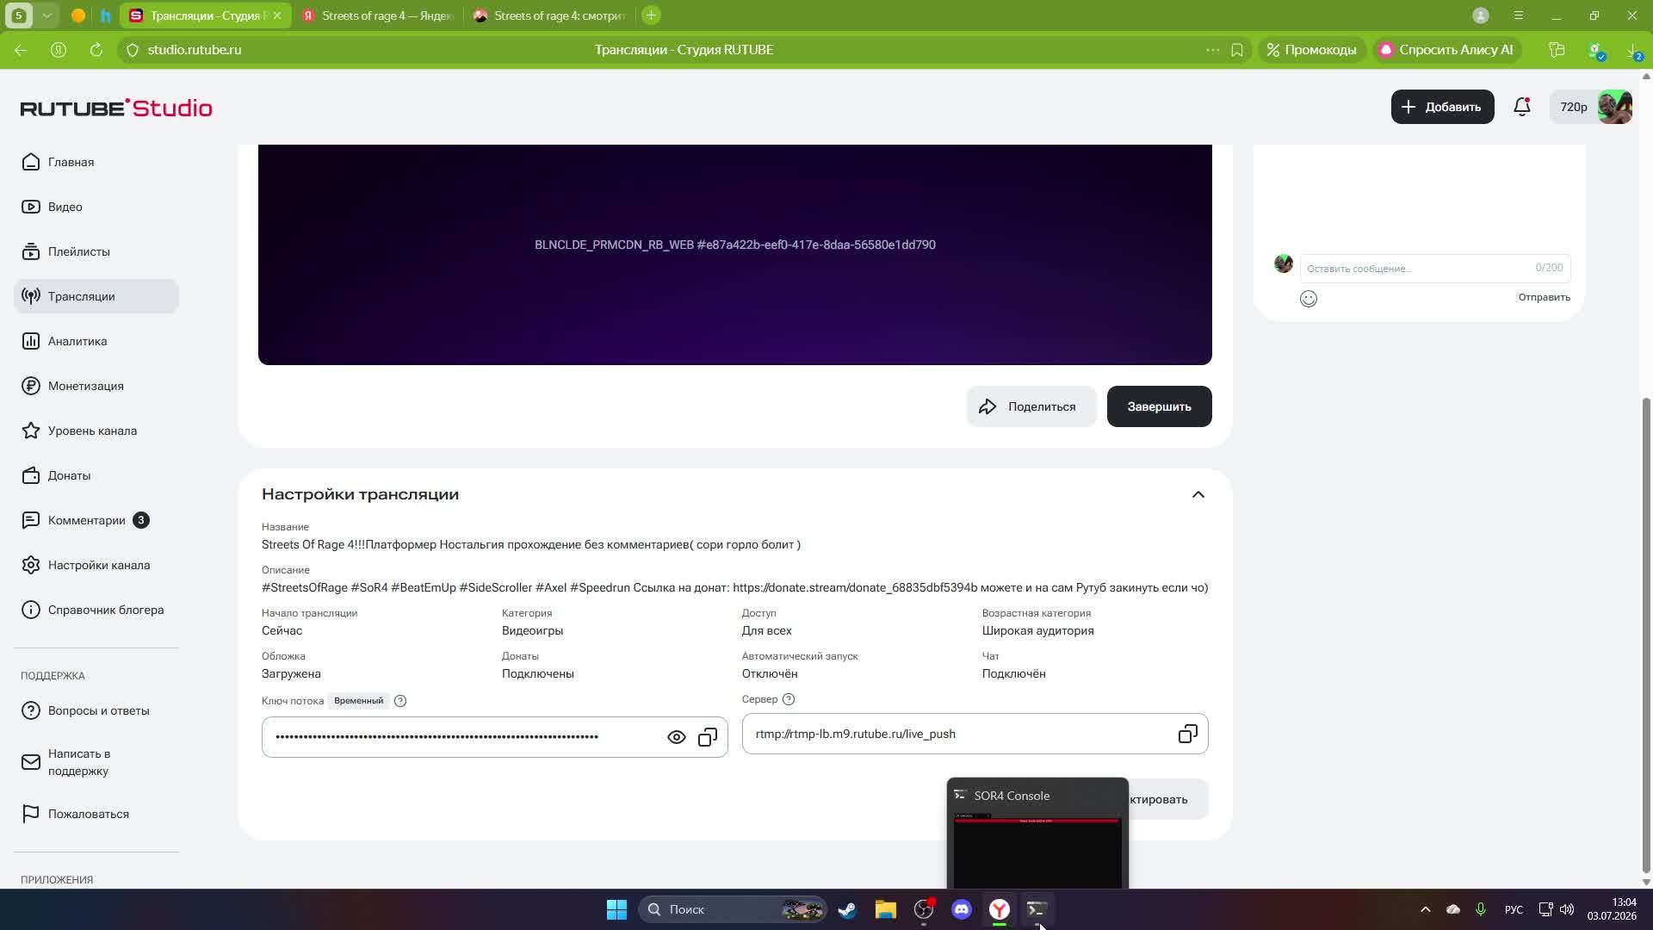Image resolution: width=1653 pixels, height=930 pixels.
Task: Click the stream key field
Action: 495,737
